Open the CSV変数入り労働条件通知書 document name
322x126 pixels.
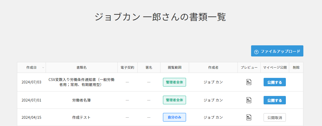pos(81,82)
